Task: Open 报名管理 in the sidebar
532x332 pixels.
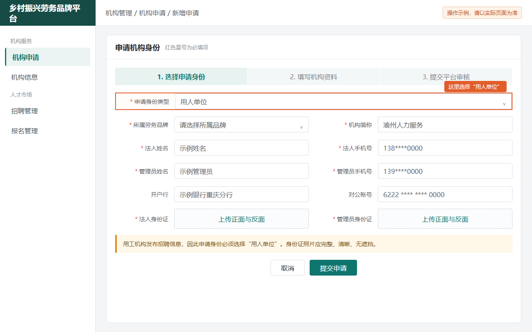Action: tap(47, 131)
